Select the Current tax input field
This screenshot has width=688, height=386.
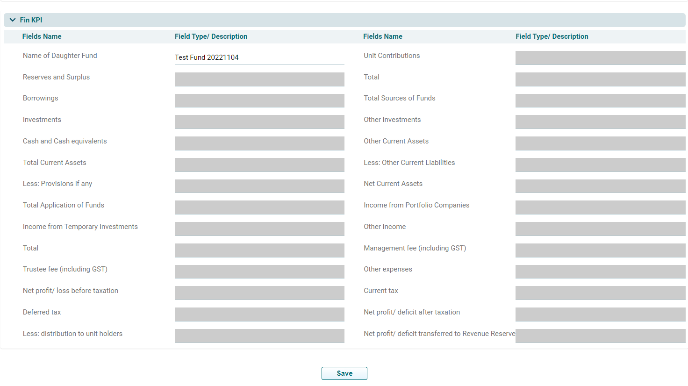600,293
